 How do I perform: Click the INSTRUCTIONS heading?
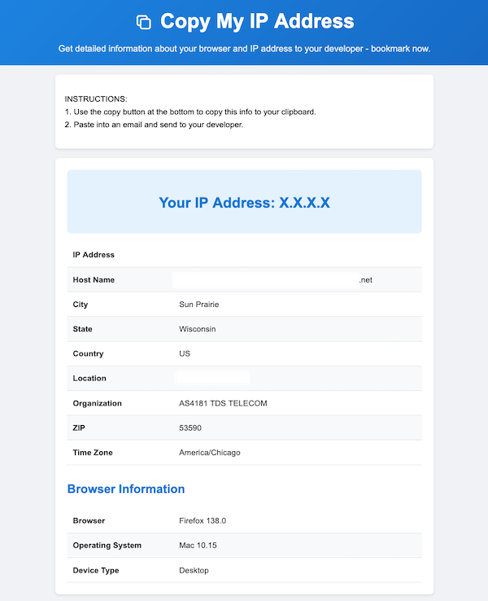[96, 99]
